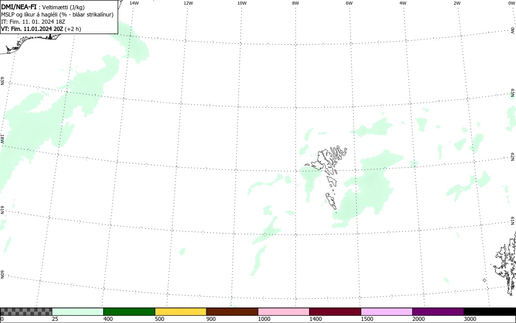Click the 2W longitude label
Screen dimensions: 516x323
(x=457, y=3)
